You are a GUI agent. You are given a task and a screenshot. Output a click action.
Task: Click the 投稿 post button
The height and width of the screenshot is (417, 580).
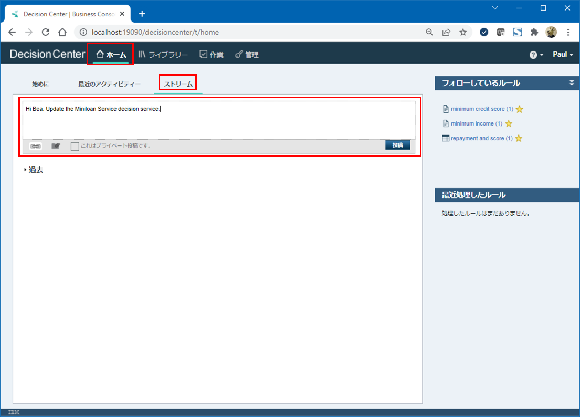point(397,145)
